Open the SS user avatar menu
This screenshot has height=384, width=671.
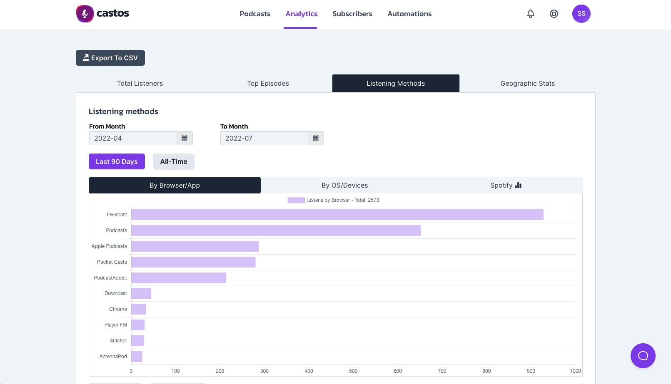pyautogui.click(x=581, y=14)
